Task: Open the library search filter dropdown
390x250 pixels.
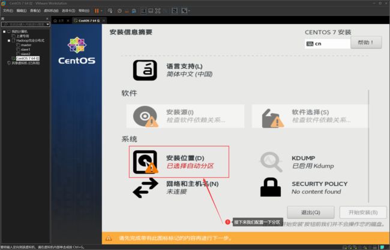Action: pyautogui.click(x=48, y=25)
